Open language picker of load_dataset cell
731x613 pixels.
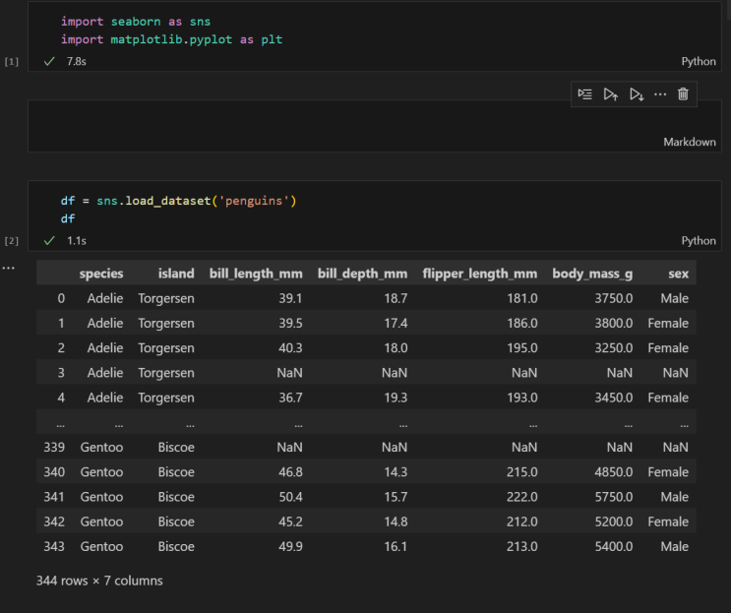699,240
